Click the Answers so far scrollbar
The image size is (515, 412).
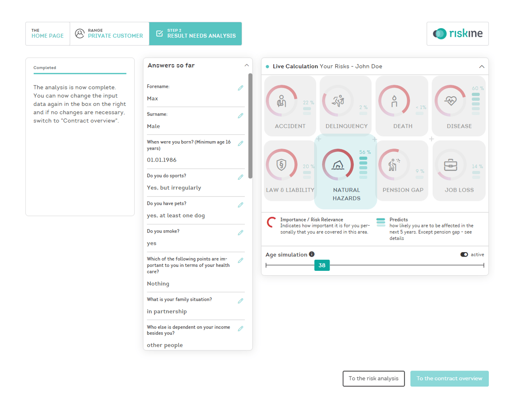[250, 126]
